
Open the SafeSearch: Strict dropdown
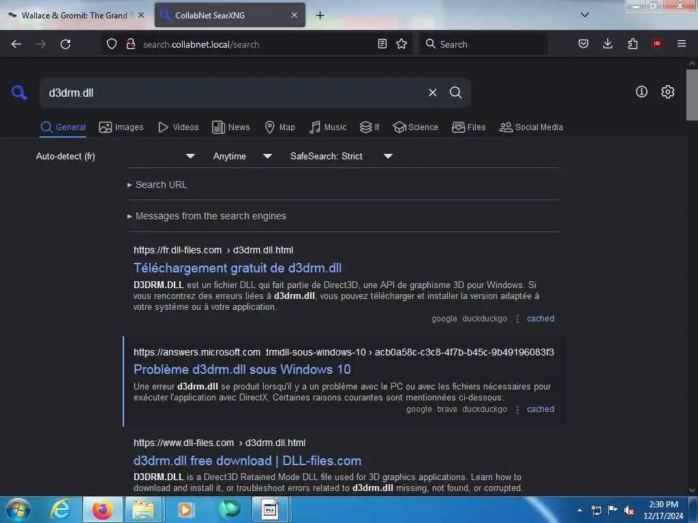[x=341, y=156]
